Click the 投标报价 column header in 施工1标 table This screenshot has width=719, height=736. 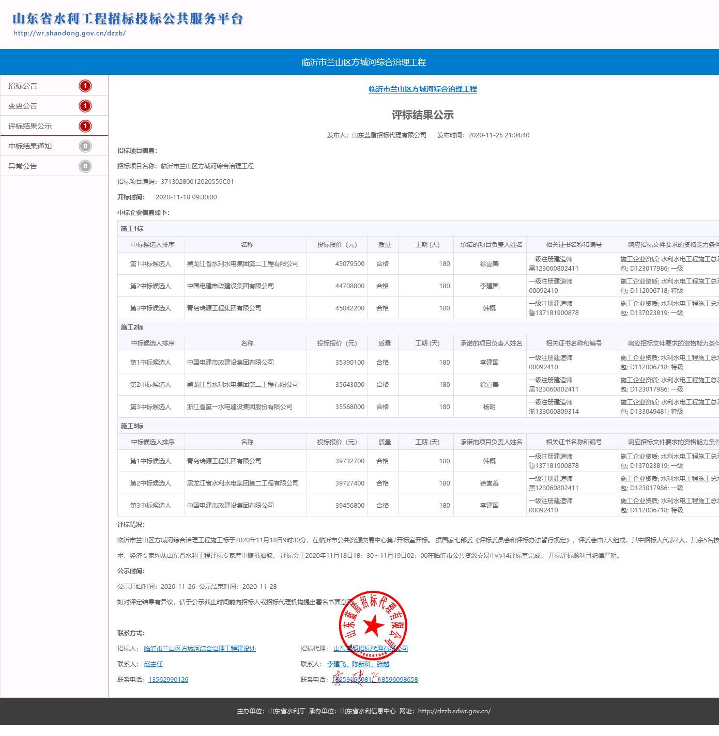coord(337,245)
